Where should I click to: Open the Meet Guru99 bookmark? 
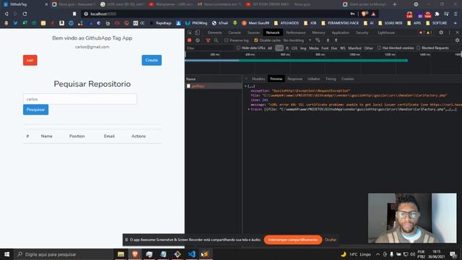(256, 23)
